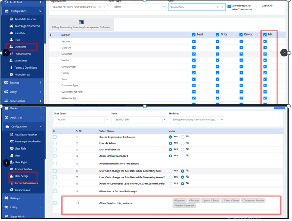Enable the Check All checkbox

click(259, 6)
